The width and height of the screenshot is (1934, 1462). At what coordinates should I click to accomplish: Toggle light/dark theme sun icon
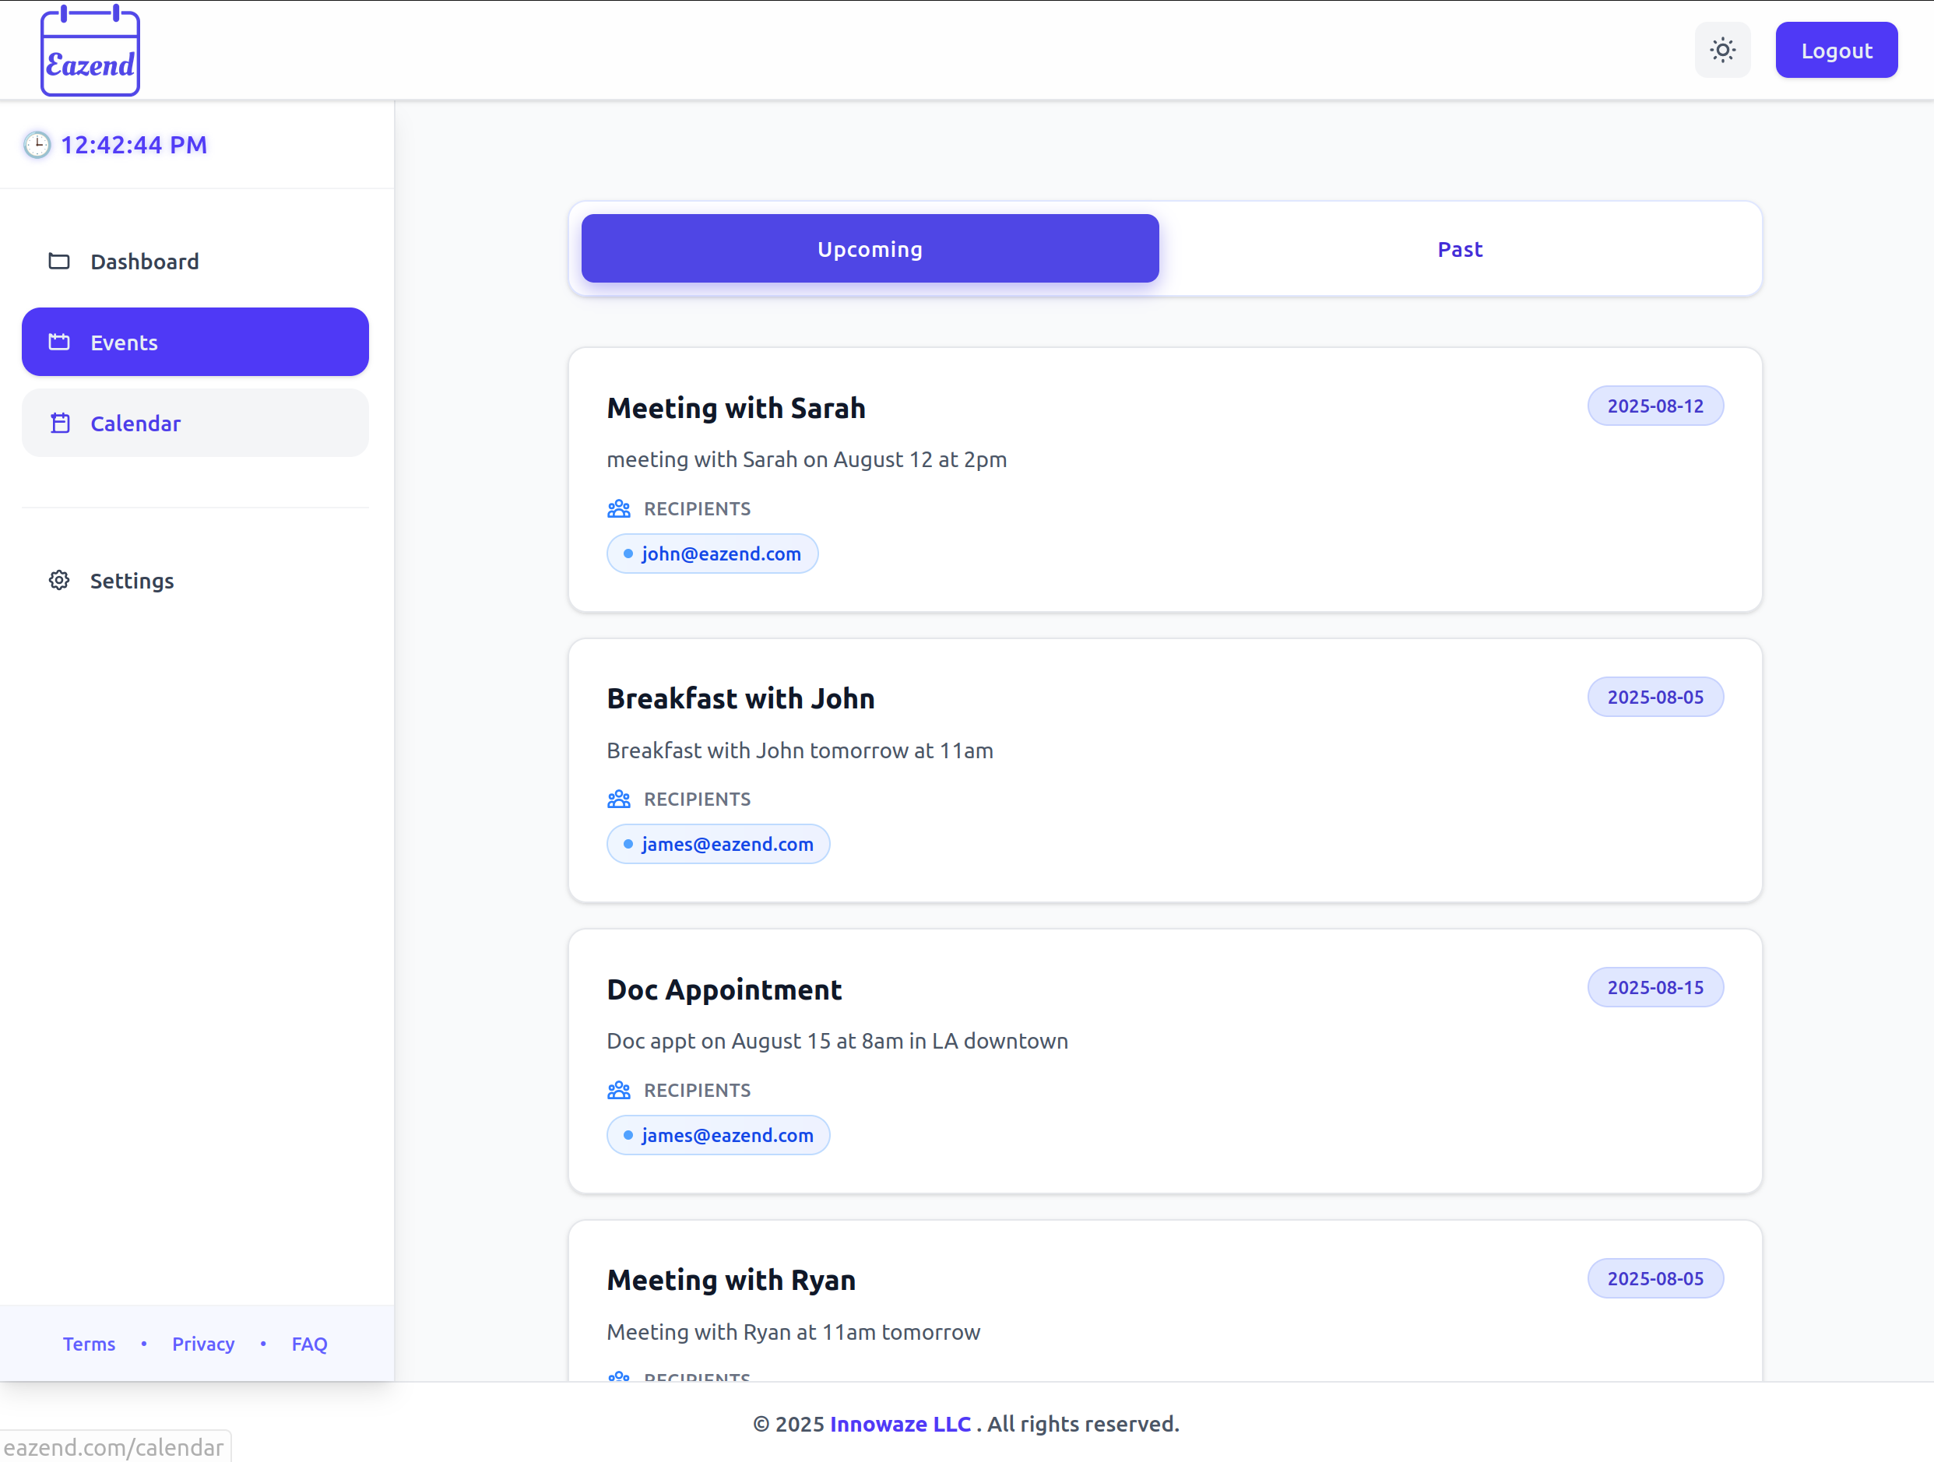(1721, 50)
